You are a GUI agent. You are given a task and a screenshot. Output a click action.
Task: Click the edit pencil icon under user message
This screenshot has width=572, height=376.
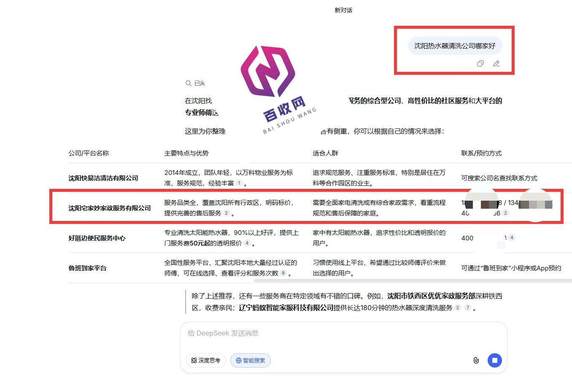coord(496,64)
